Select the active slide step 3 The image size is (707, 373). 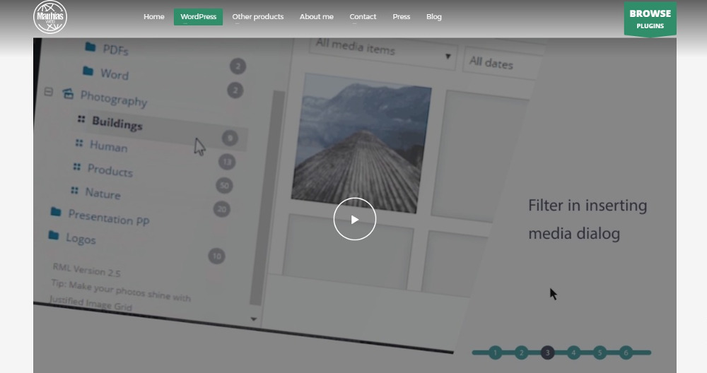point(547,353)
